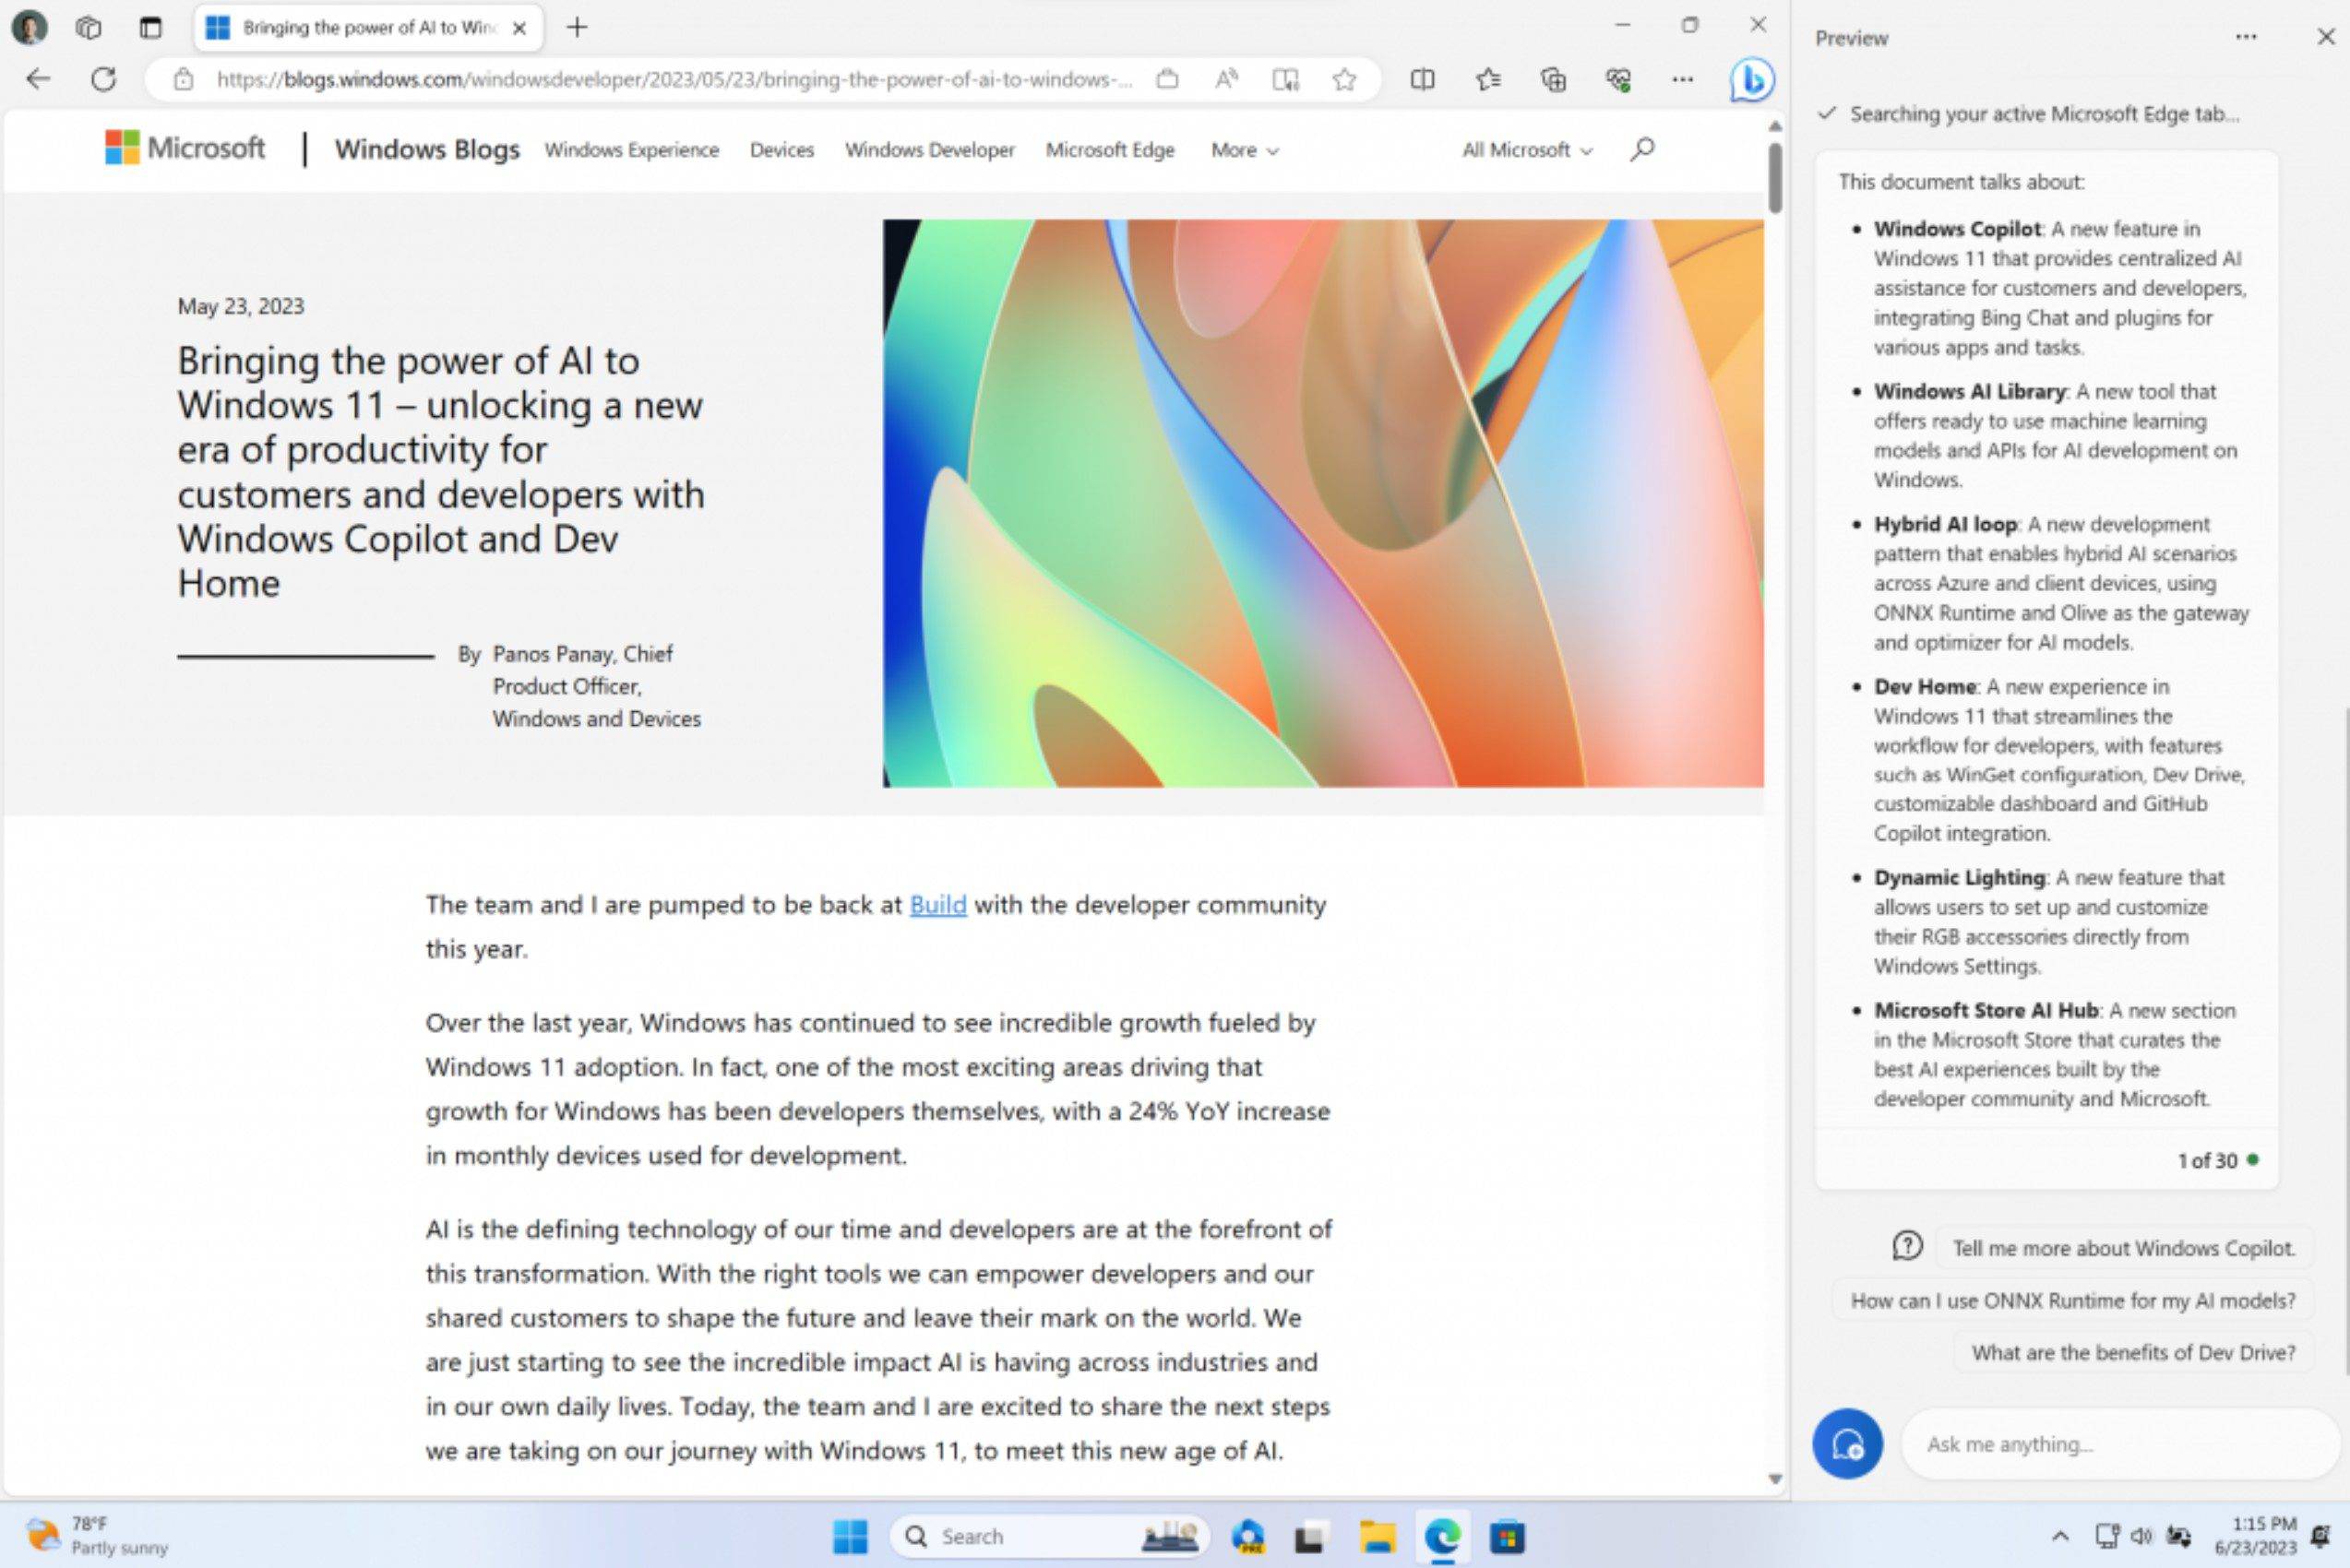
Task: Open the Build hyperlink in the article
Action: [936, 905]
